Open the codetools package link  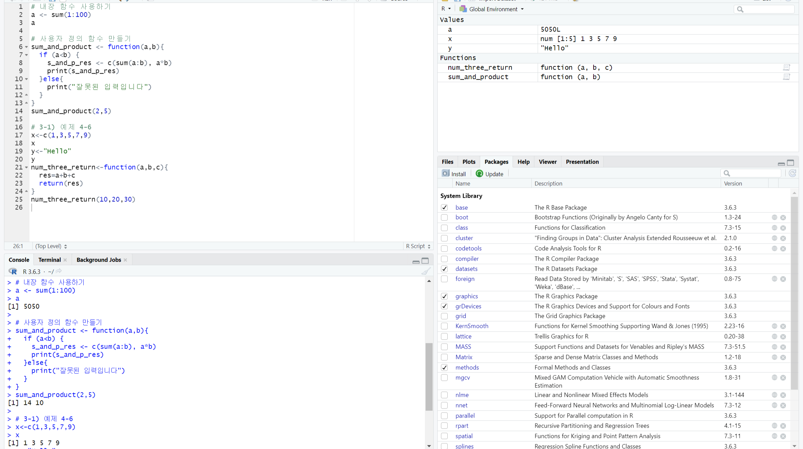tap(468, 249)
